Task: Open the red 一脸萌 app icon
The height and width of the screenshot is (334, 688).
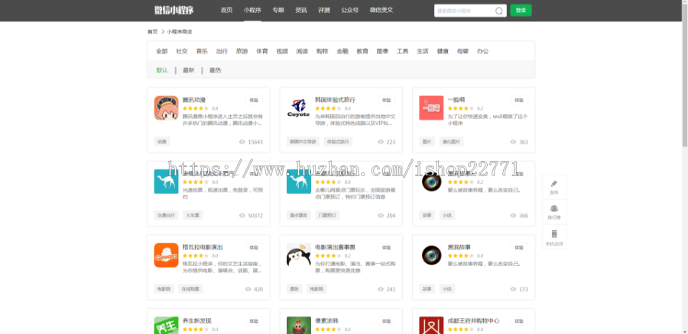Action: (x=431, y=108)
